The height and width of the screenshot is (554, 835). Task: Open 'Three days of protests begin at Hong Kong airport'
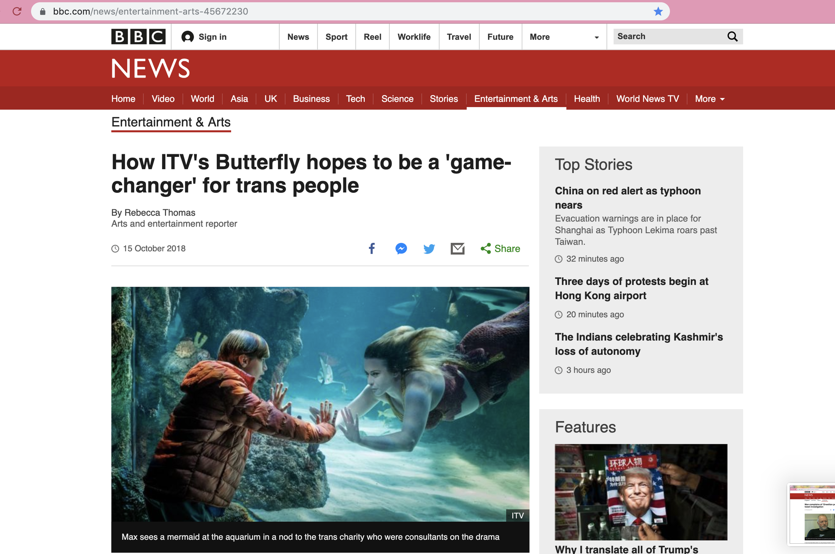coord(631,288)
